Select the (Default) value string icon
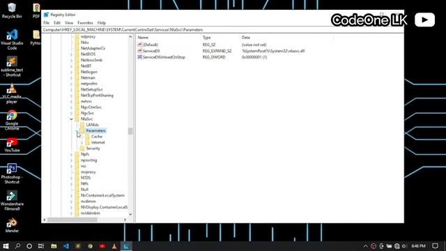This screenshot has height=251, width=446. click(x=139, y=45)
